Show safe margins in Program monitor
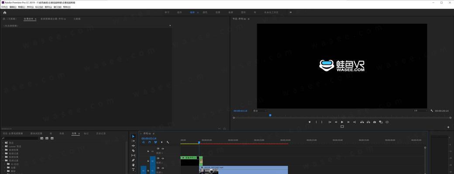 [x=342, y=127]
